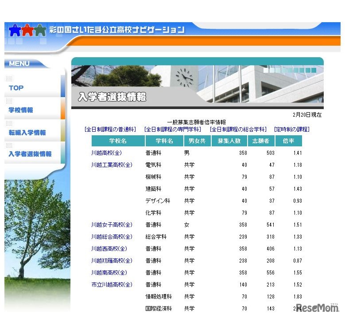Click the site title 彩の国さいたま公立高校ナビゲーション
This screenshot has width=345, height=318.
[116, 30]
